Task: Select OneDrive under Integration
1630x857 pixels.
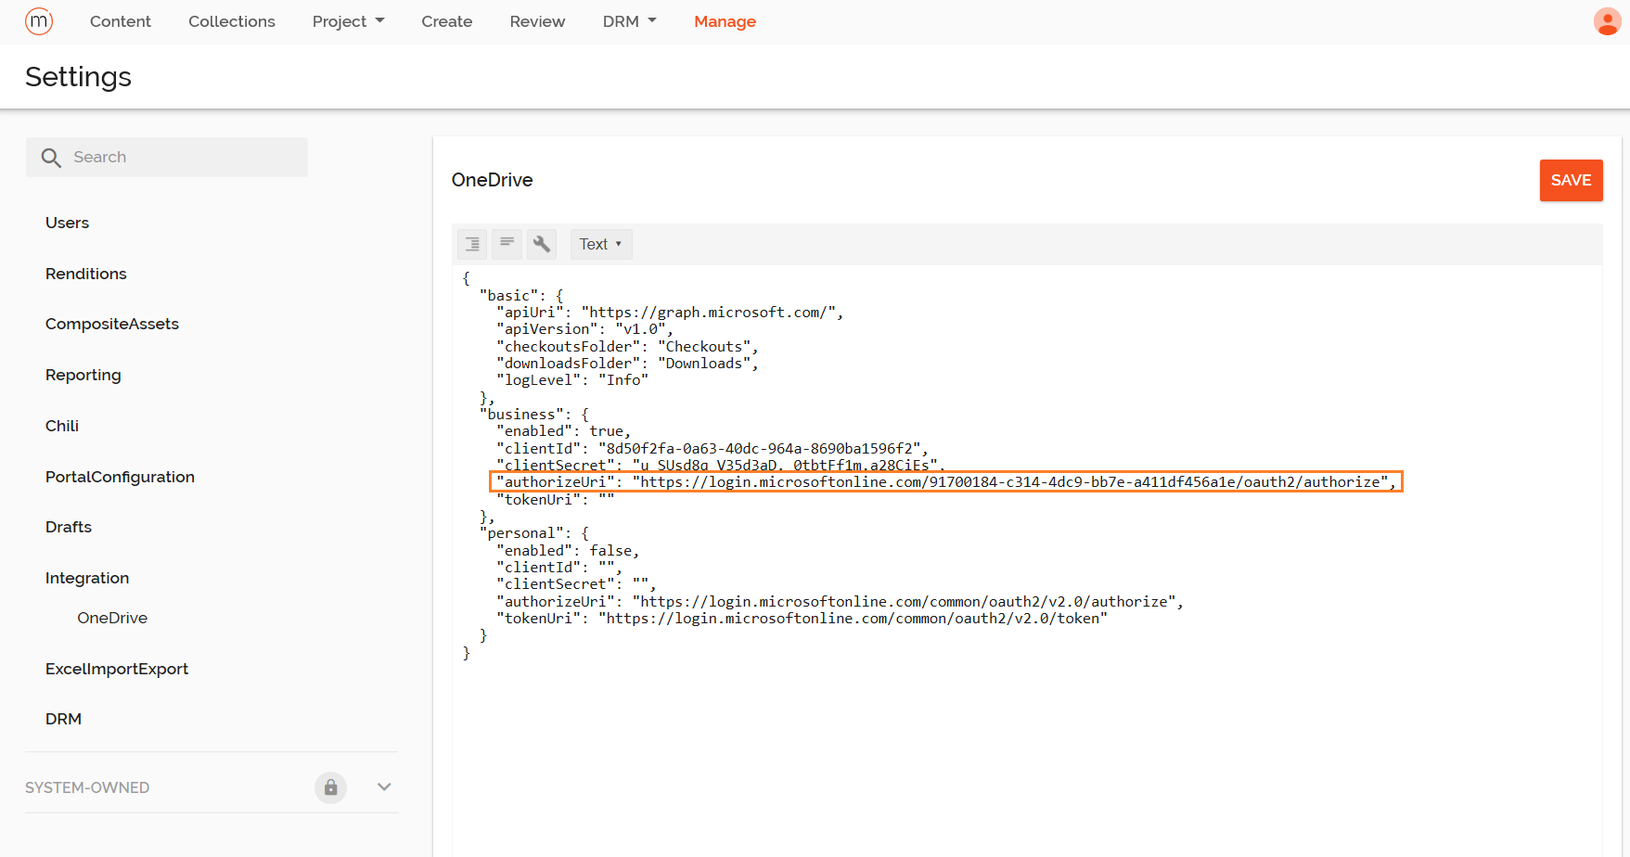Action: pos(112,618)
